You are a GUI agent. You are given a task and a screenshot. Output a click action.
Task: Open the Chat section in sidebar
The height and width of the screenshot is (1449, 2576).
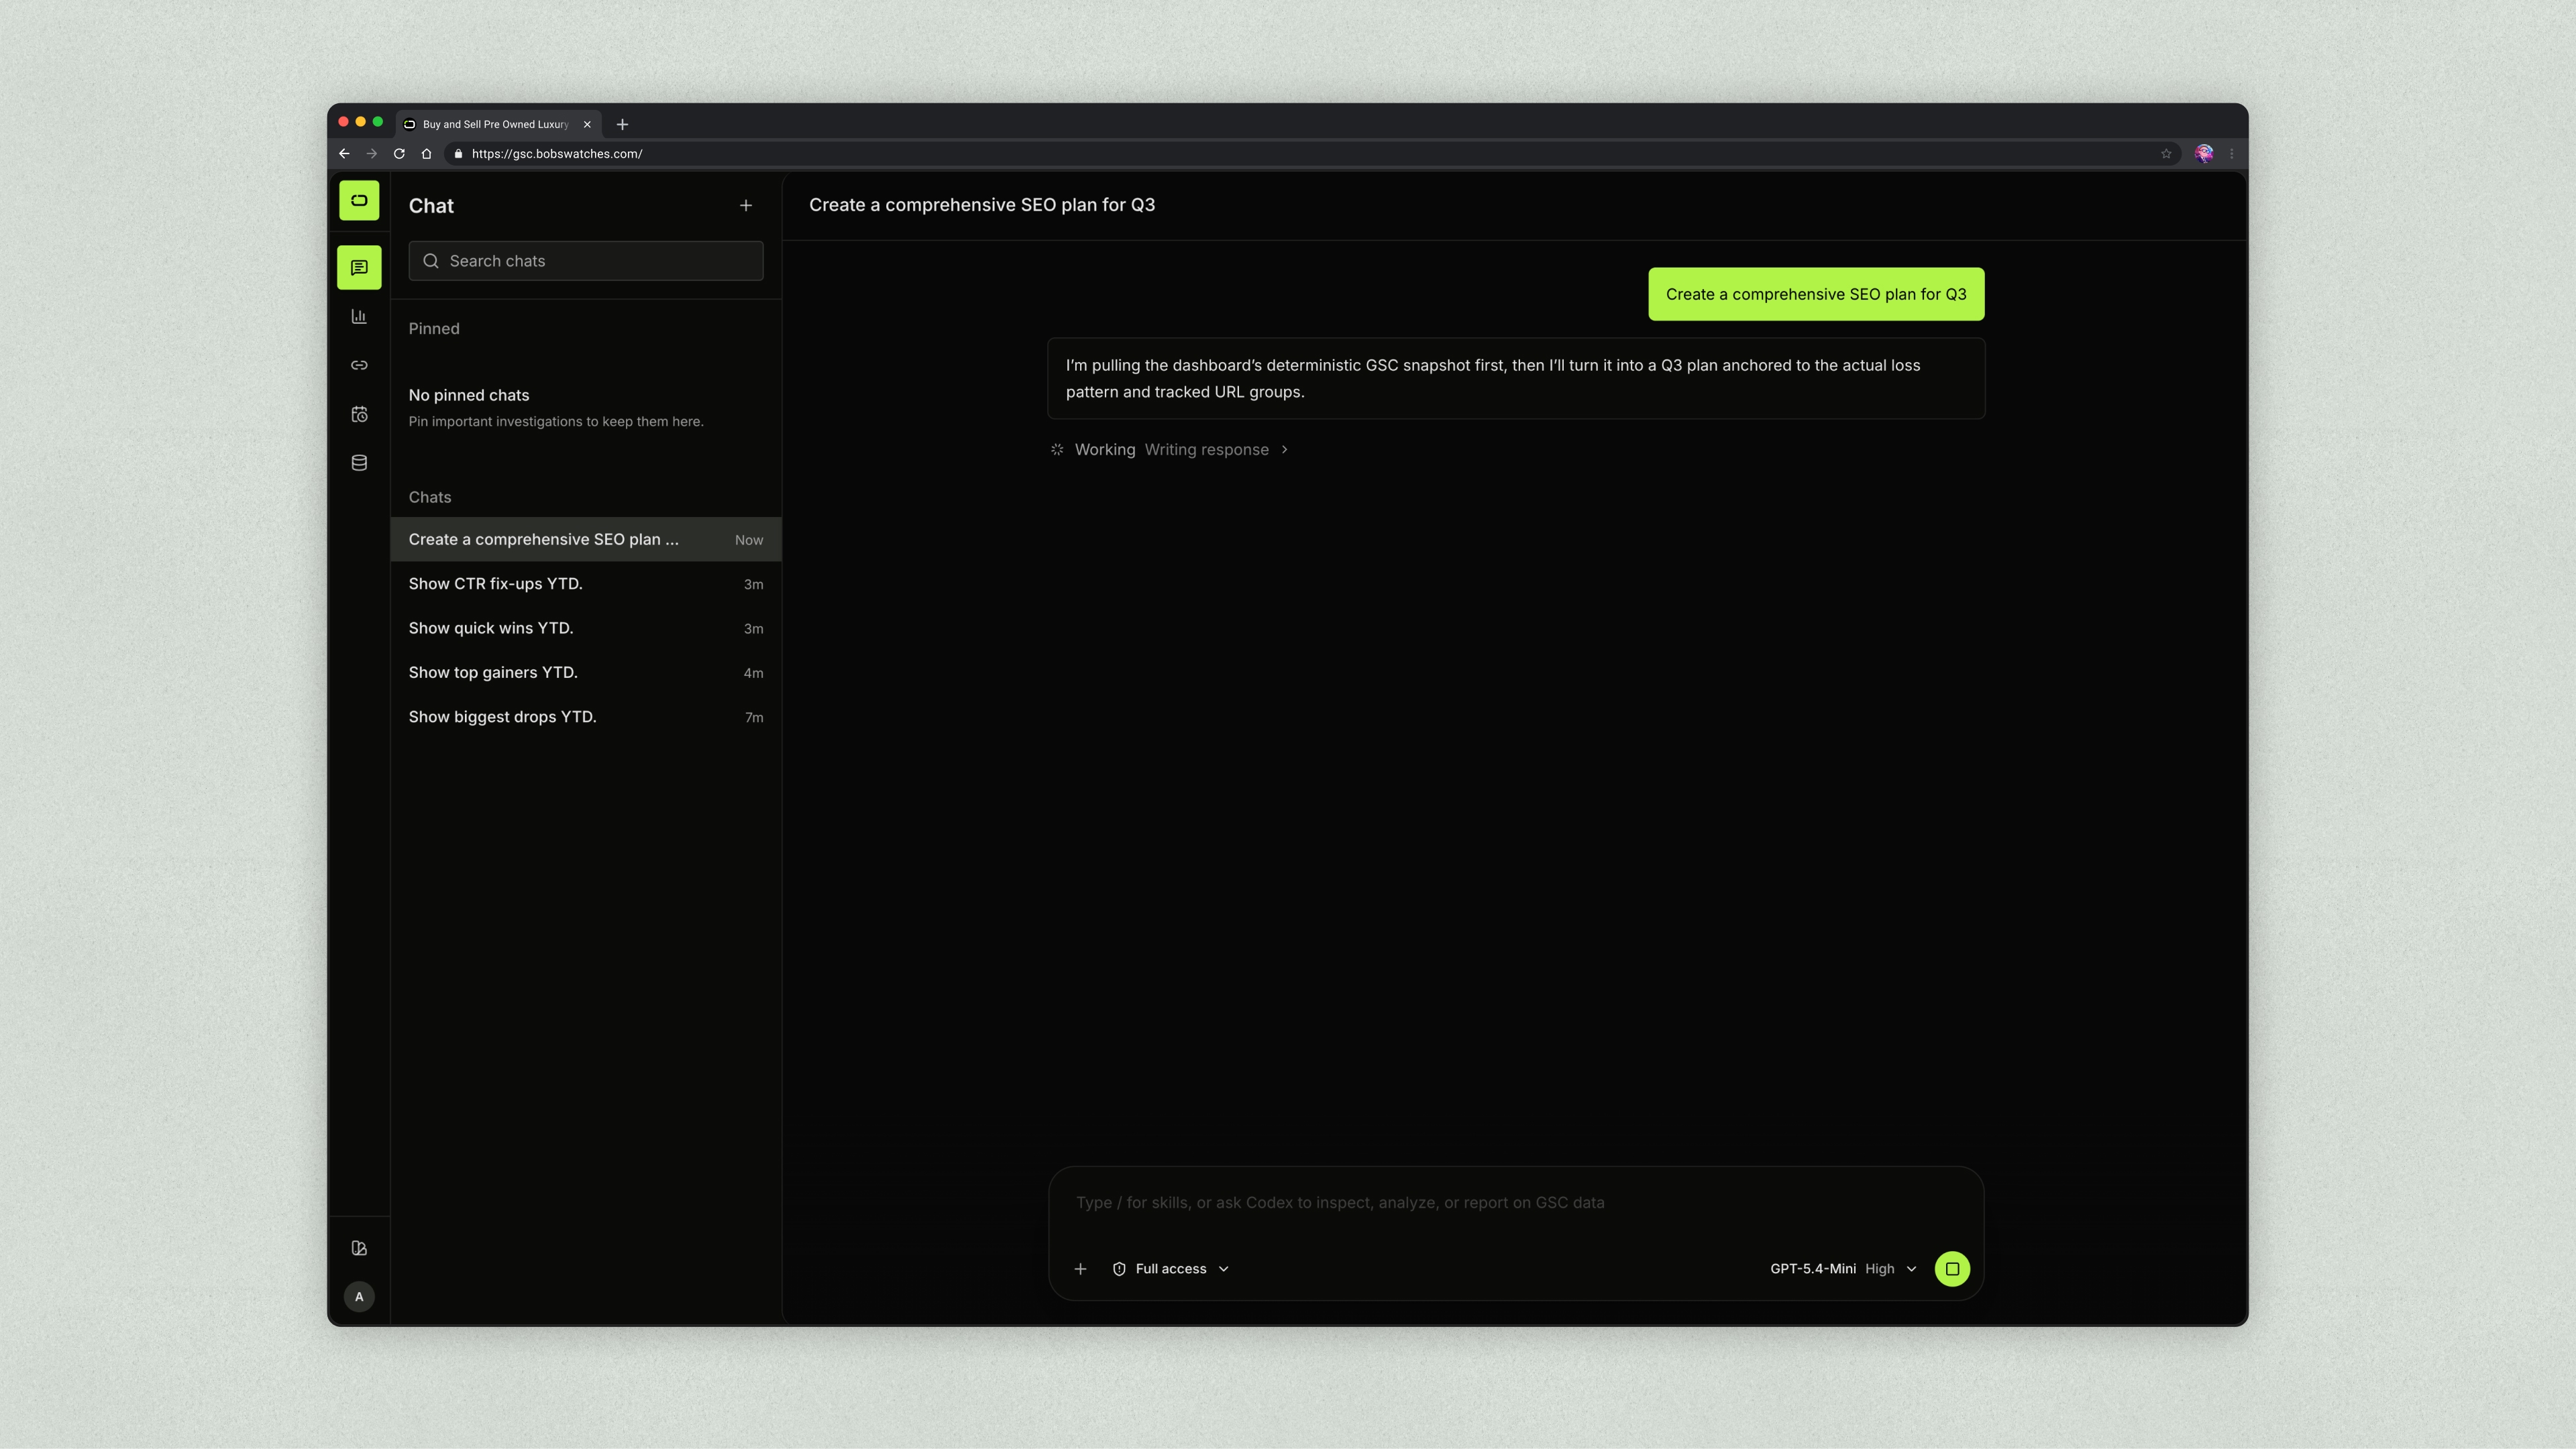tap(359, 268)
